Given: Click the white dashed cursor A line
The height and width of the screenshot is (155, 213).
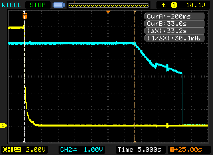Looking at the screenshot, I should click(x=24, y=77).
